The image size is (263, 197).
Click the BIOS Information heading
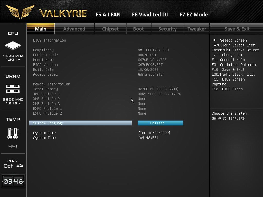point(50,40)
